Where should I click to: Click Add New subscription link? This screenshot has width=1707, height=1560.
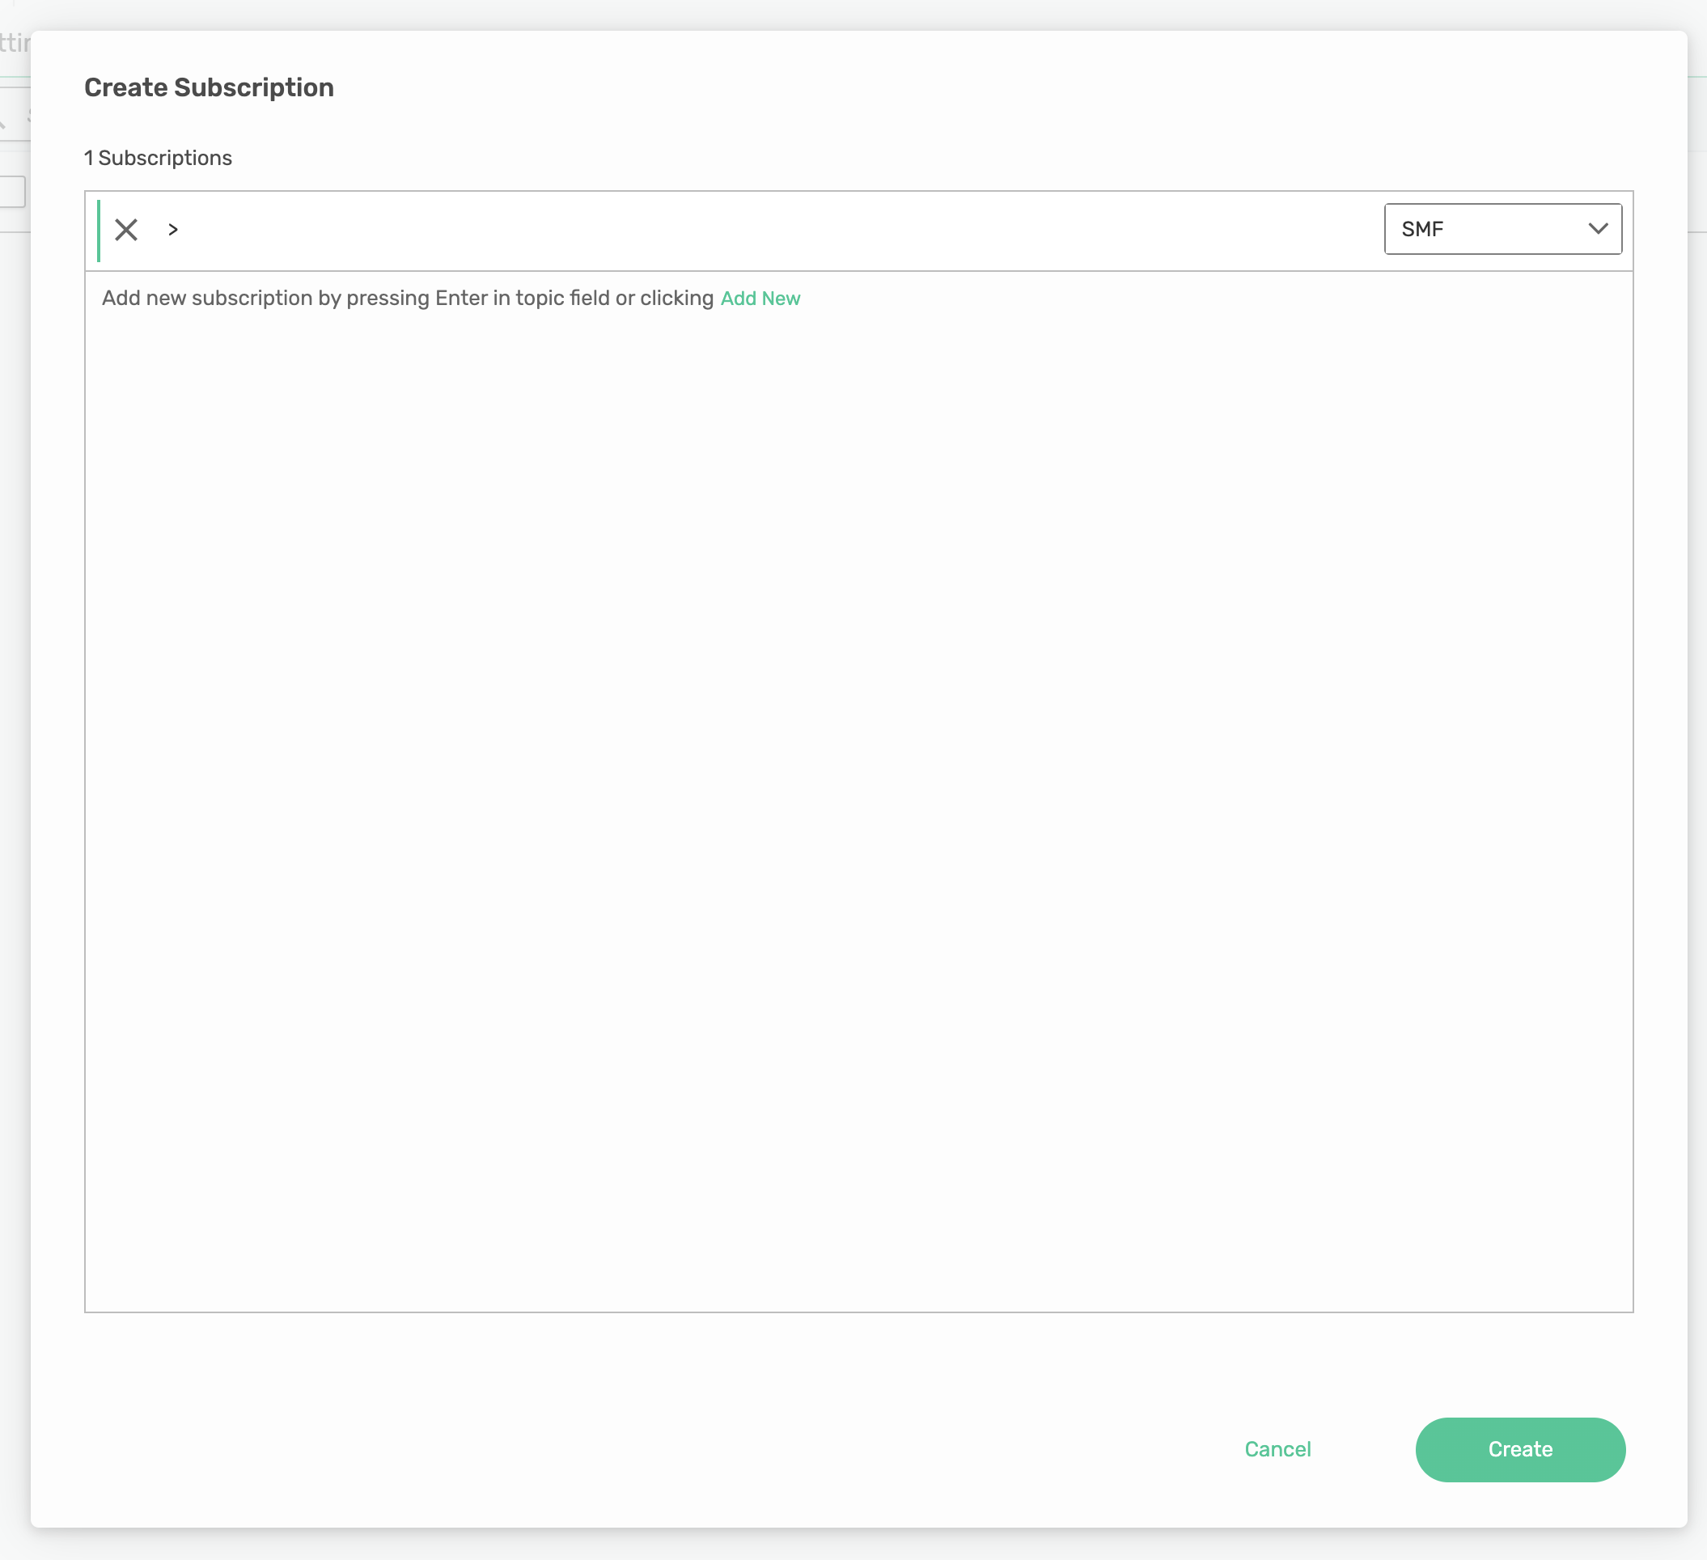pyautogui.click(x=760, y=298)
